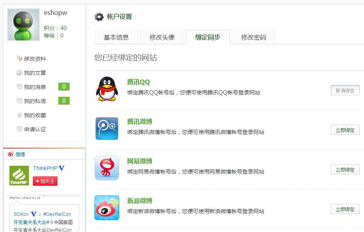Screen dimensions: 364x232
Task: Switch to the 修改头像 tab
Action: [x=162, y=37]
